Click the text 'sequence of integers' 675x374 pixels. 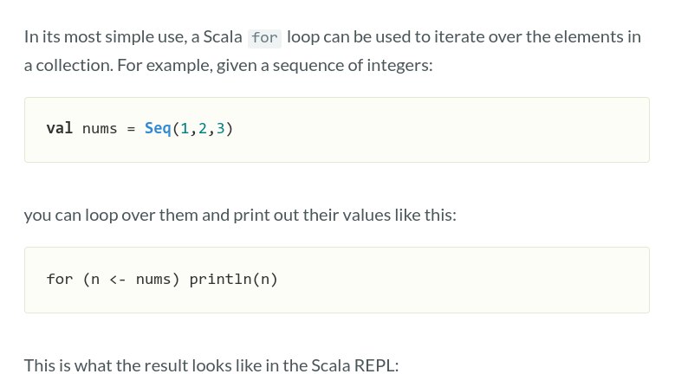(351, 66)
